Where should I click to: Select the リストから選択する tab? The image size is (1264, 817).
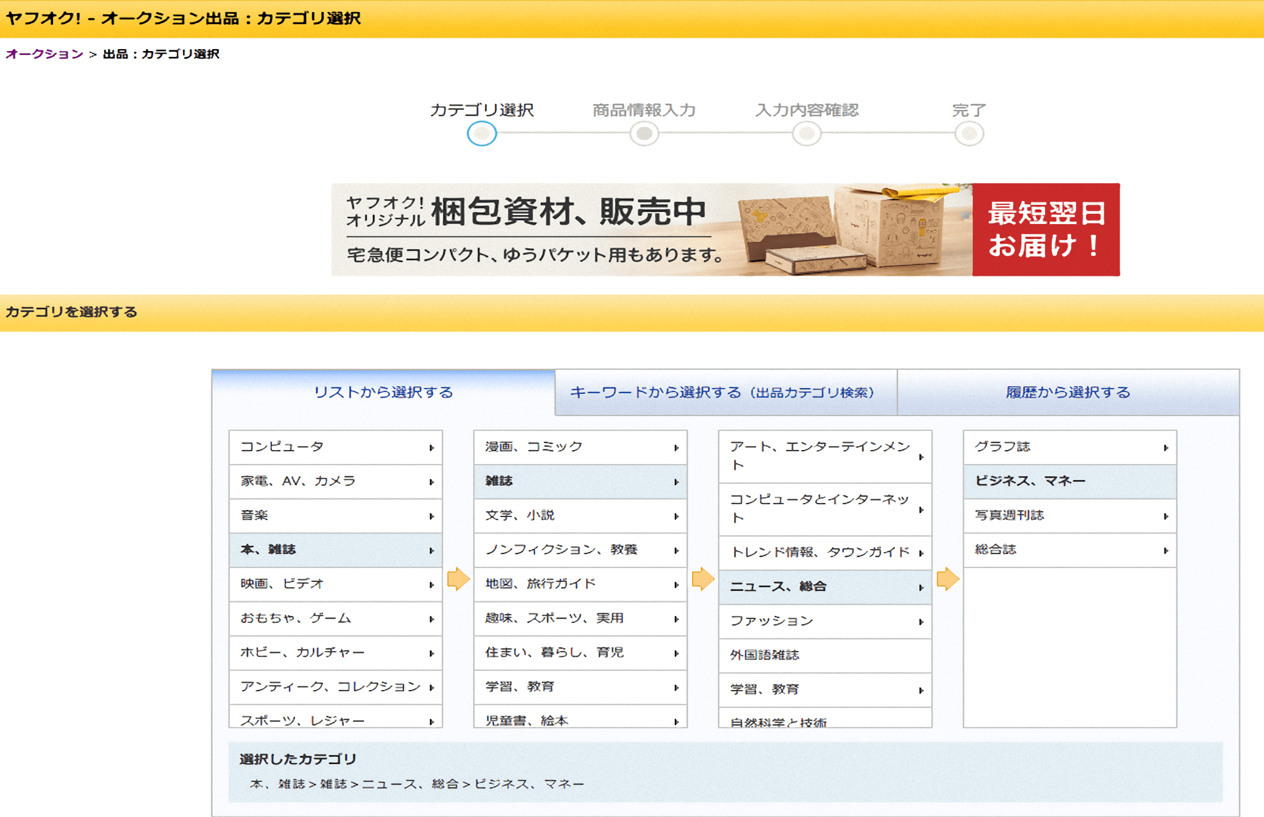(383, 393)
